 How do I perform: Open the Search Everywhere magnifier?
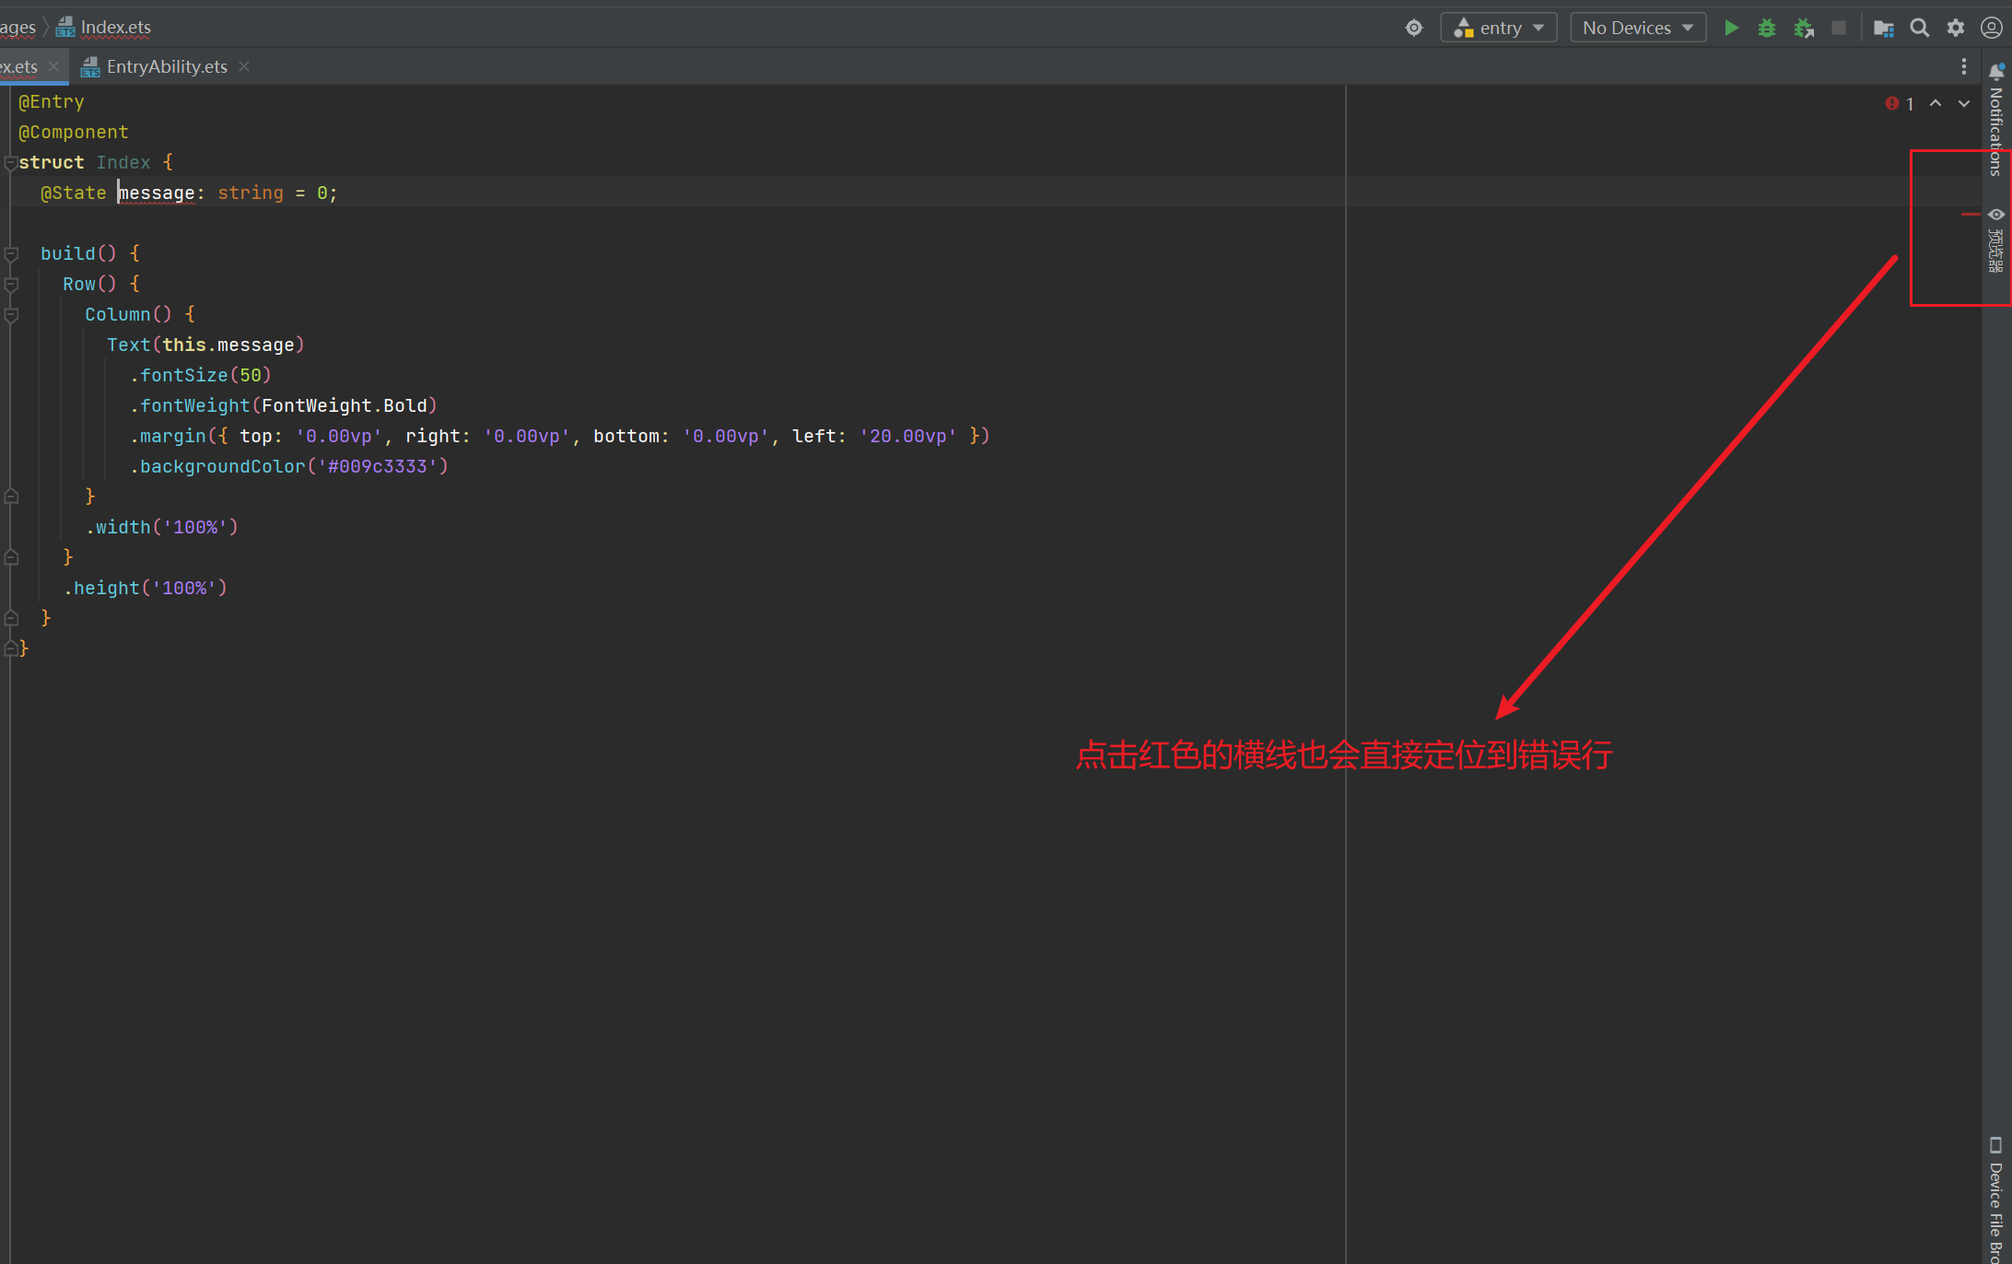pos(1919,28)
